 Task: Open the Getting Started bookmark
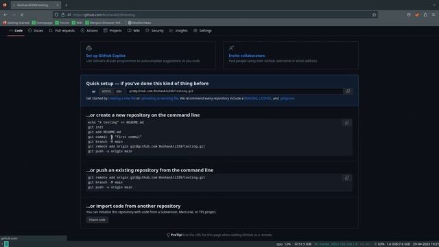[x=16, y=23]
